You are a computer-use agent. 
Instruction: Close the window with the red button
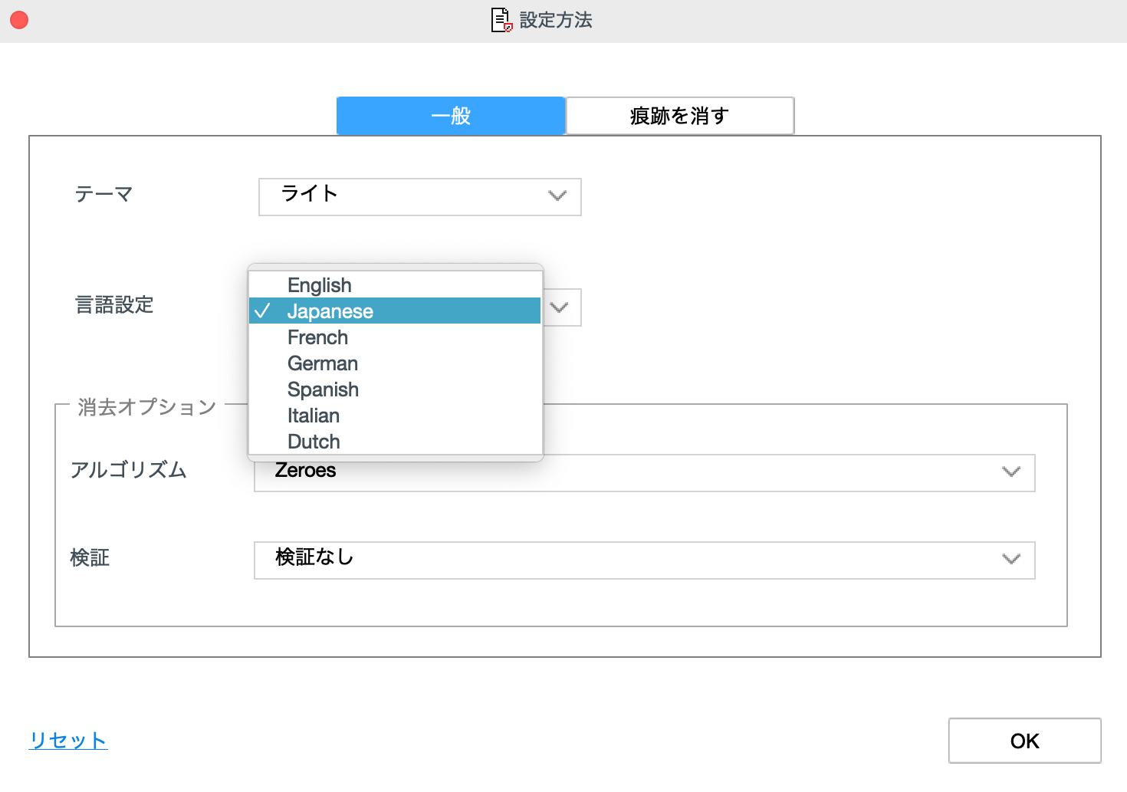coord(19,20)
